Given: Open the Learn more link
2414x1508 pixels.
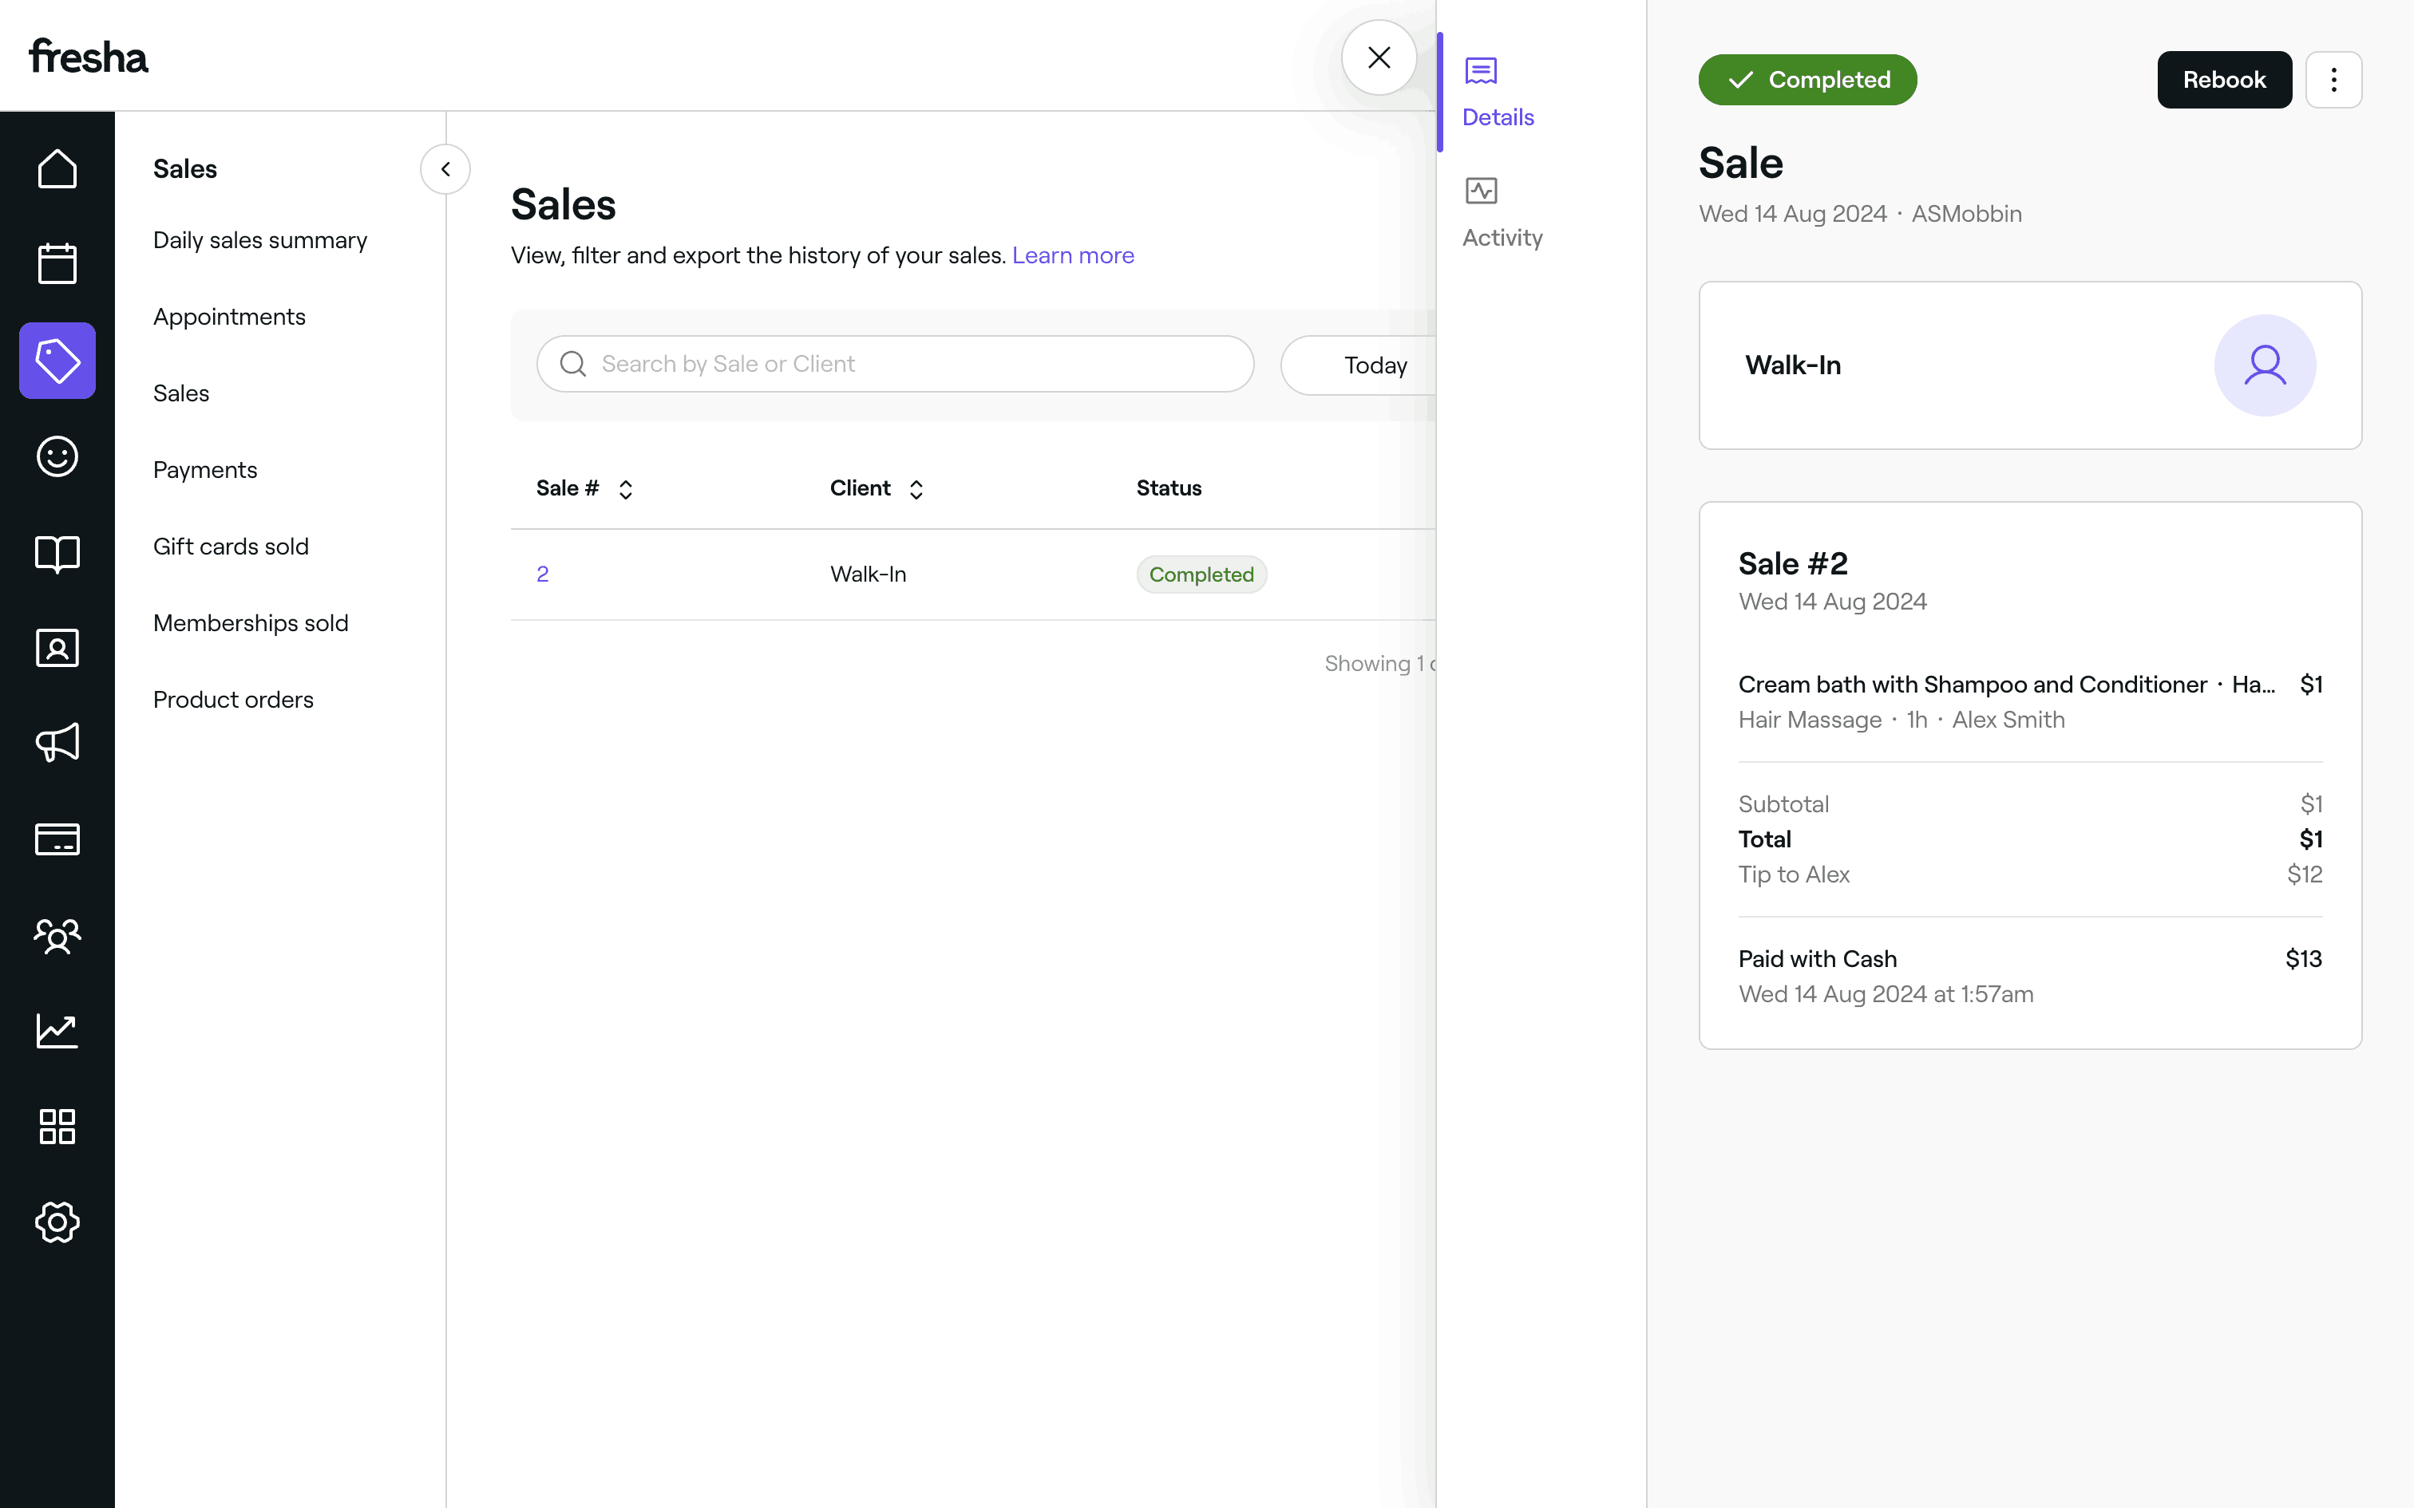Looking at the screenshot, I should click(1072, 255).
